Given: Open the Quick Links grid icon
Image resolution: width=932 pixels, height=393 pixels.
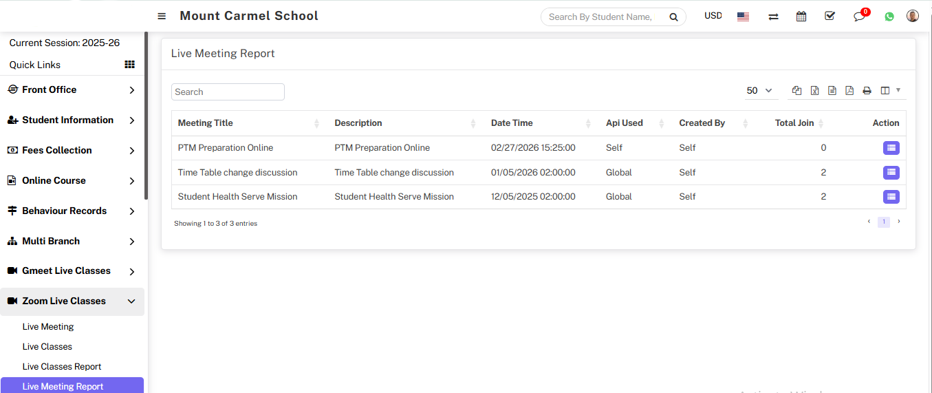Looking at the screenshot, I should 129,65.
